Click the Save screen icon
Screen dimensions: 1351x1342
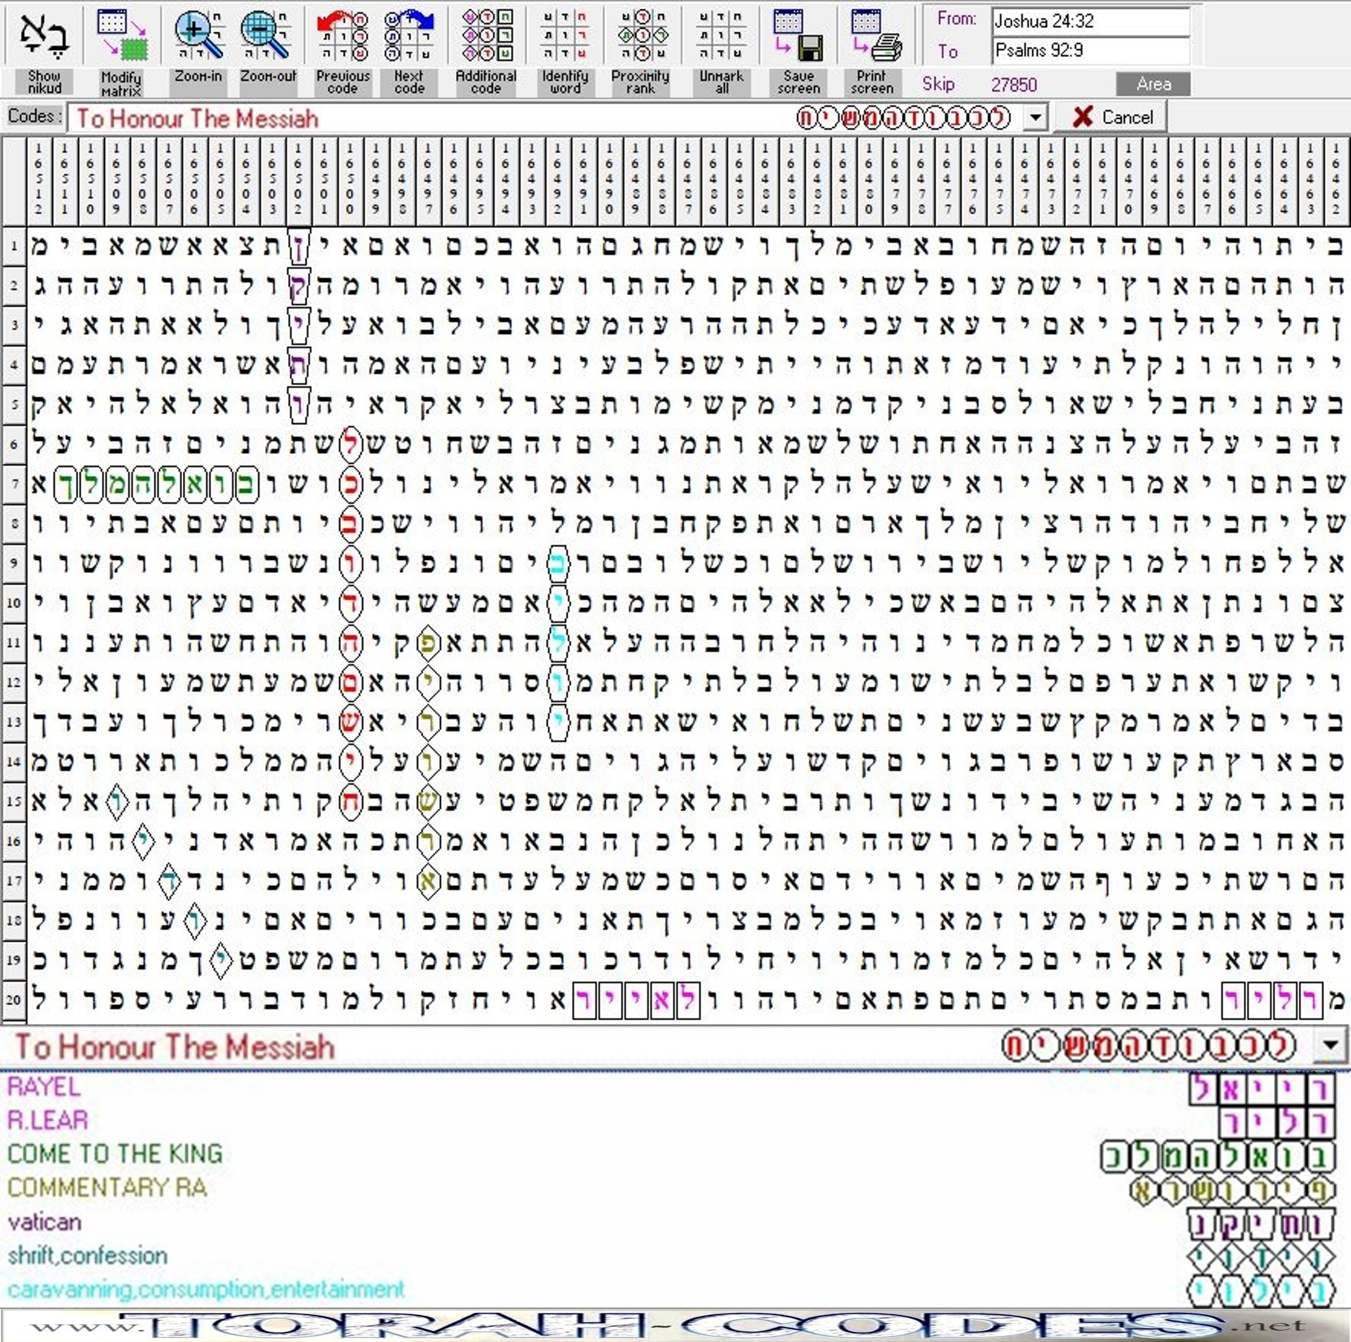798,35
